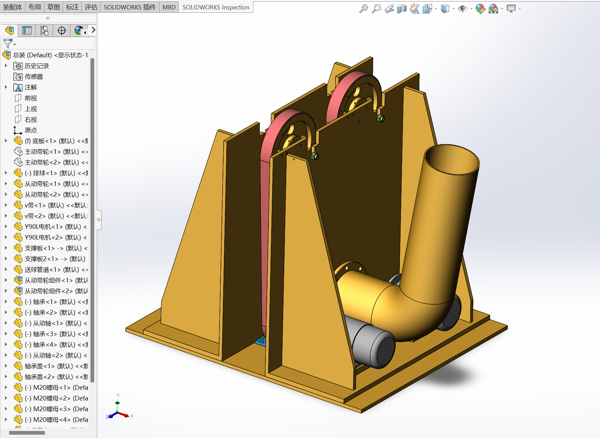Expand the 历史记录 tree node
This screenshot has width=600, height=438.
coord(6,66)
